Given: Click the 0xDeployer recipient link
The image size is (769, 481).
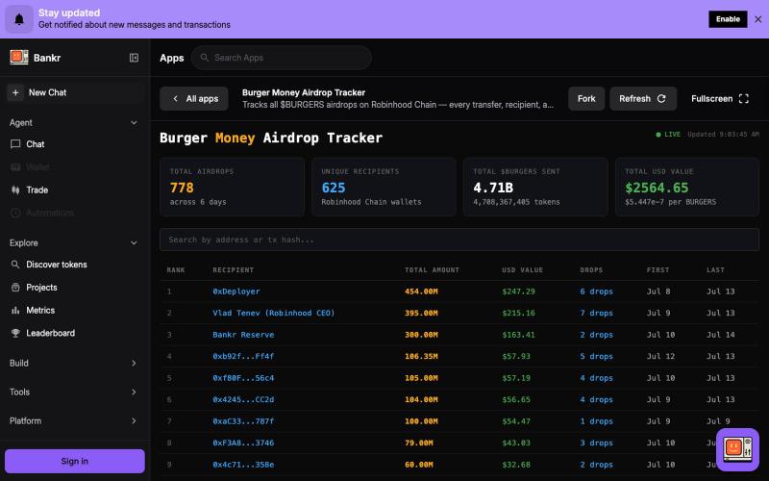Looking at the screenshot, I should pos(236,291).
